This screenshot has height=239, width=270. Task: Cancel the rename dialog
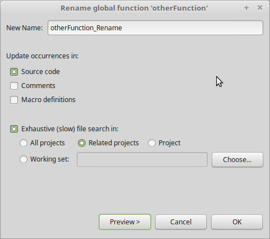pos(181,222)
